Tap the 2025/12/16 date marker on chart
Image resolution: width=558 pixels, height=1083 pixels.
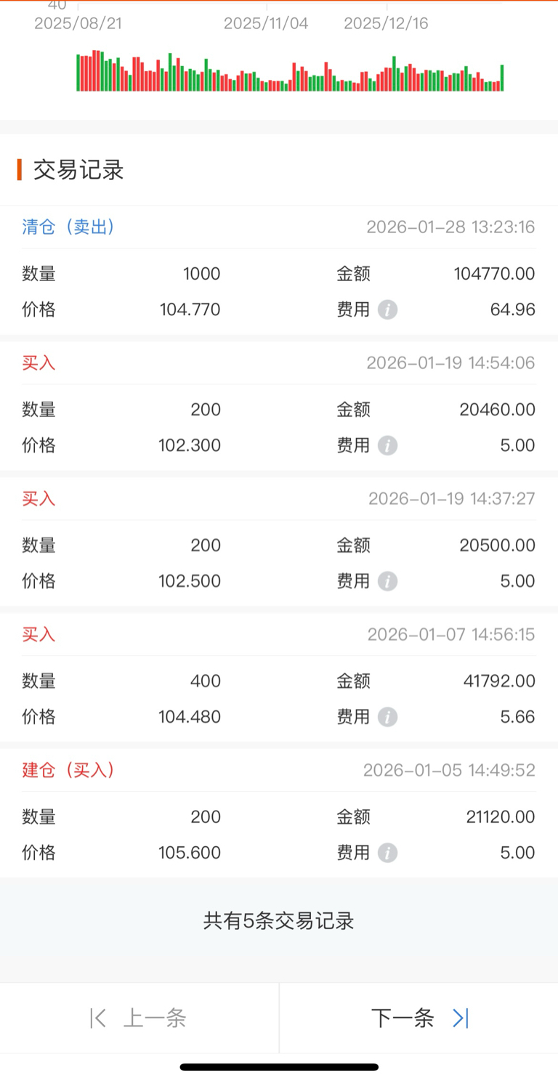pyautogui.click(x=386, y=23)
